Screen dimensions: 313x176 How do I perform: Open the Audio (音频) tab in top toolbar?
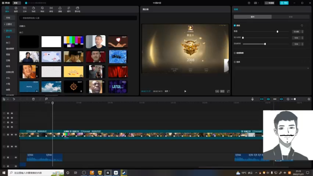[x=16, y=9]
